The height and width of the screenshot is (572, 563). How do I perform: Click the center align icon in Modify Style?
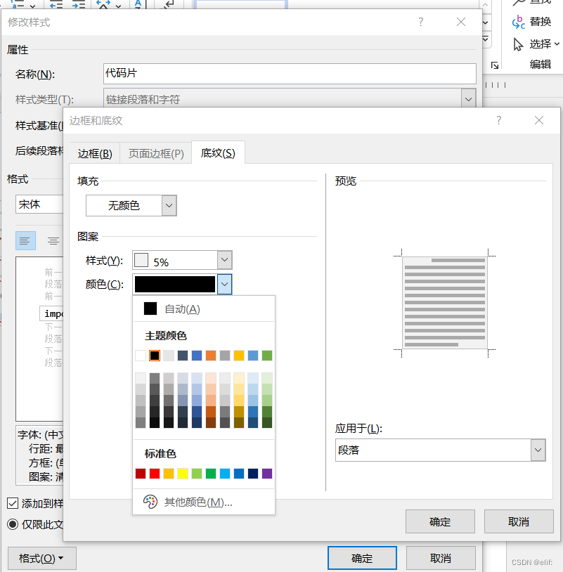point(53,241)
